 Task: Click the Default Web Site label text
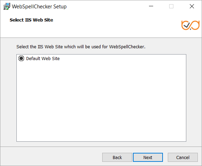43,59
